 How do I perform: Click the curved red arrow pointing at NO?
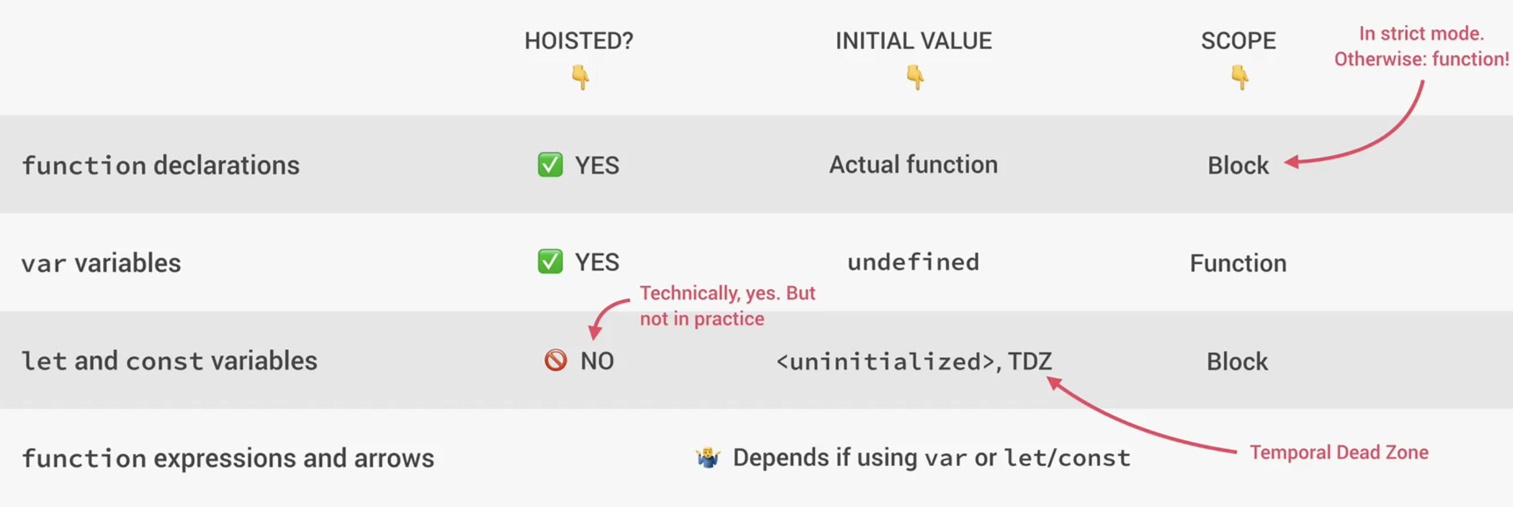(605, 315)
